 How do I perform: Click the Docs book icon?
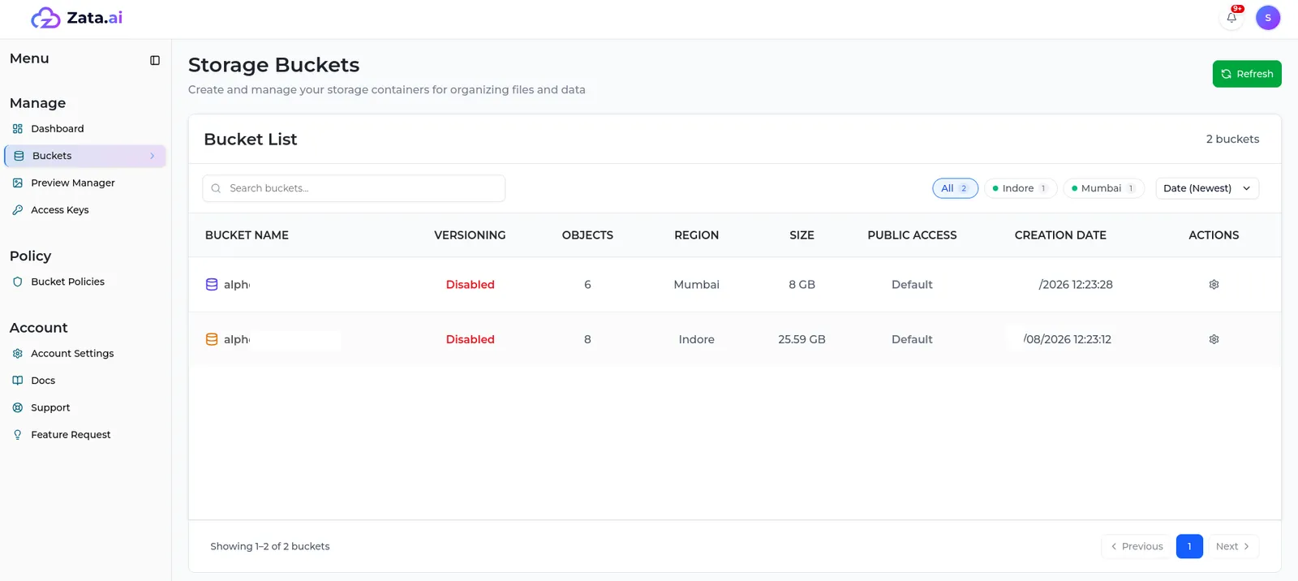tap(18, 381)
